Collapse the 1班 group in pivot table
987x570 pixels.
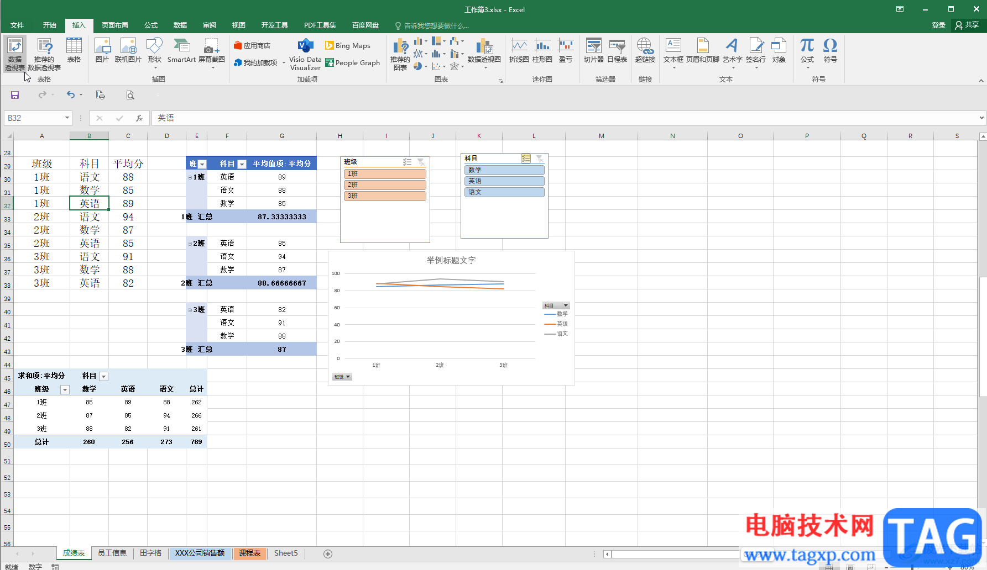pyautogui.click(x=190, y=177)
